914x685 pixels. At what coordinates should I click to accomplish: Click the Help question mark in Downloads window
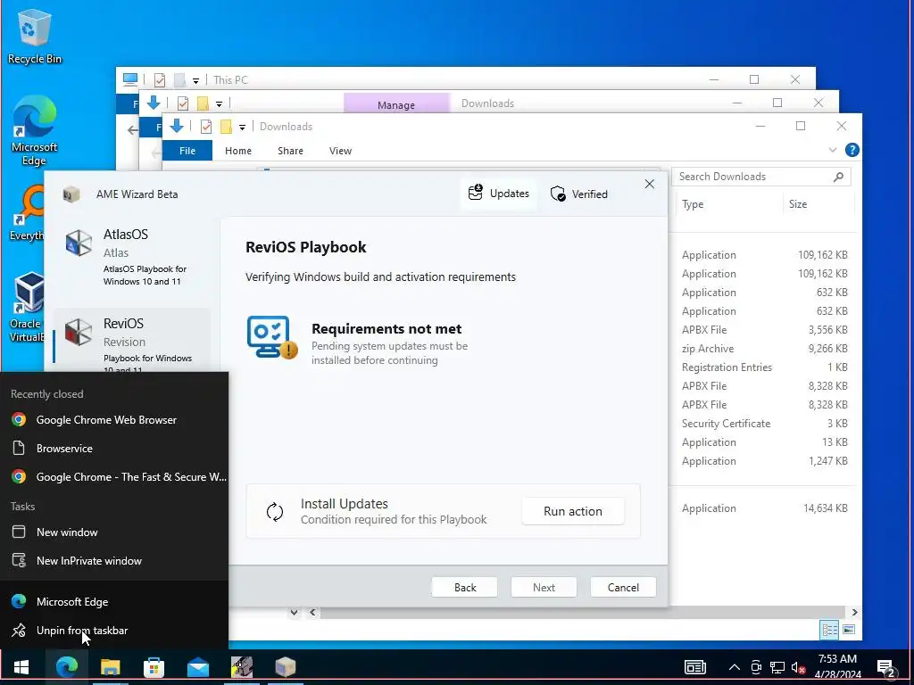pyautogui.click(x=852, y=150)
